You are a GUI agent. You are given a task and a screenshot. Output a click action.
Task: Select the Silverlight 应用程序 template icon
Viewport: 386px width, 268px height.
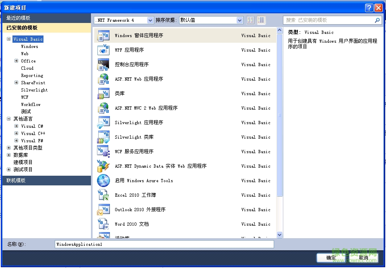click(x=103, y=123)
